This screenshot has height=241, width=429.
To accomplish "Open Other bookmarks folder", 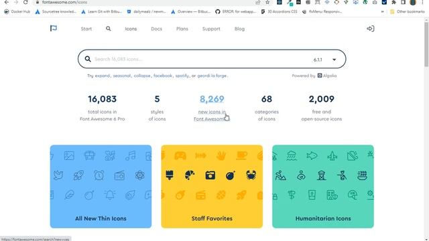I will pos(408,12).
